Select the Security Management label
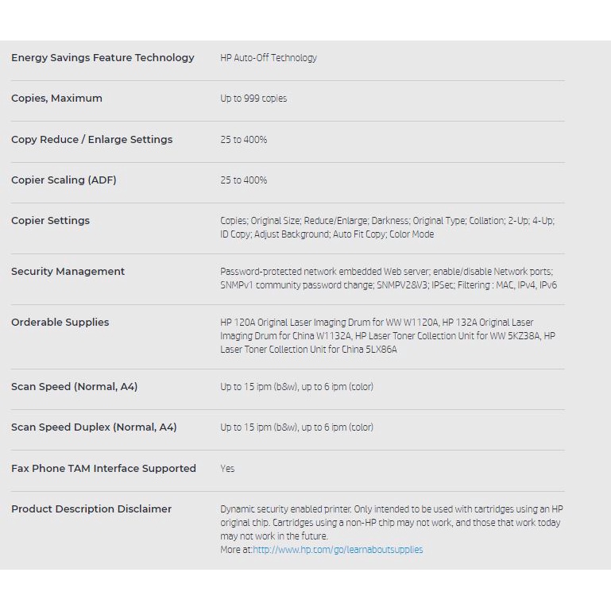The width and height of the screenshot is (611, 611). tap(68, 272)
